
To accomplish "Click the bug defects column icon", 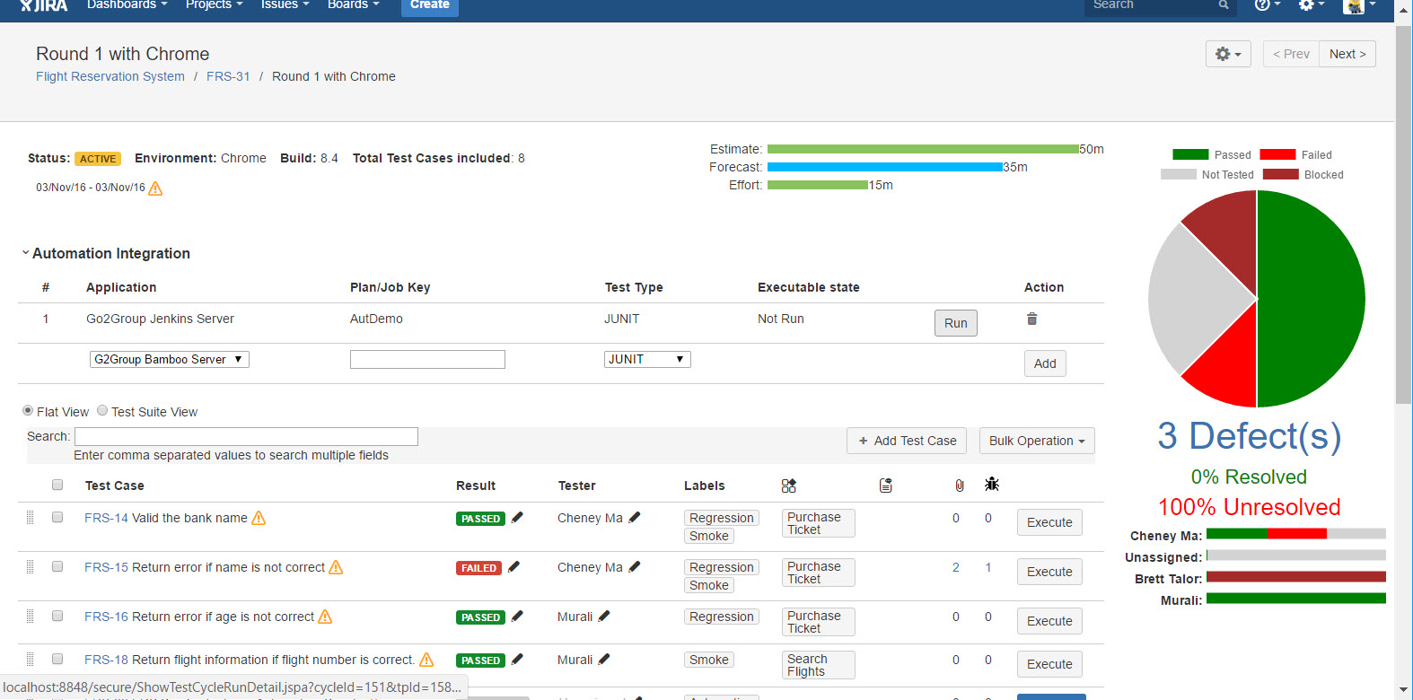I will pyautogui.click(x=992, y=484).
